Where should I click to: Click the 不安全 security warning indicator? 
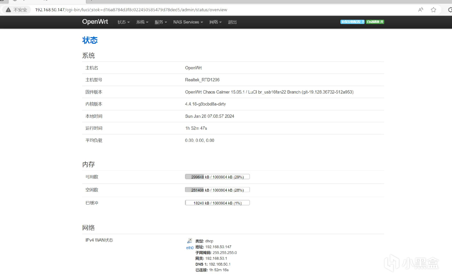(x=17, y=10)
